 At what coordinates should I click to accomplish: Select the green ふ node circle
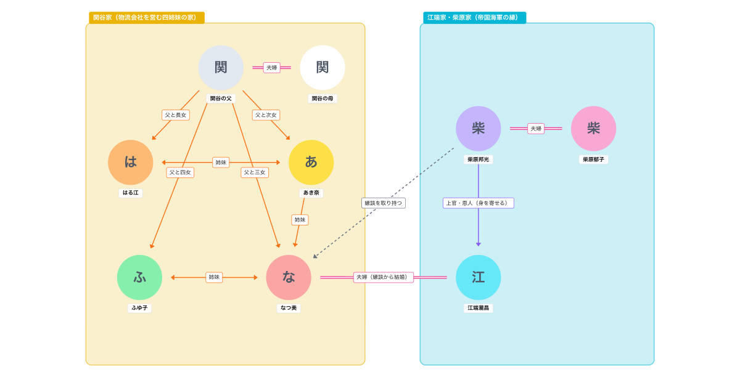[140, 278]
